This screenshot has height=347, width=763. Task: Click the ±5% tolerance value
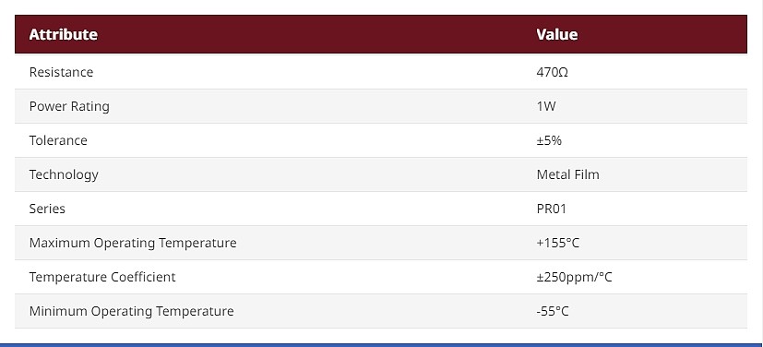549,140
